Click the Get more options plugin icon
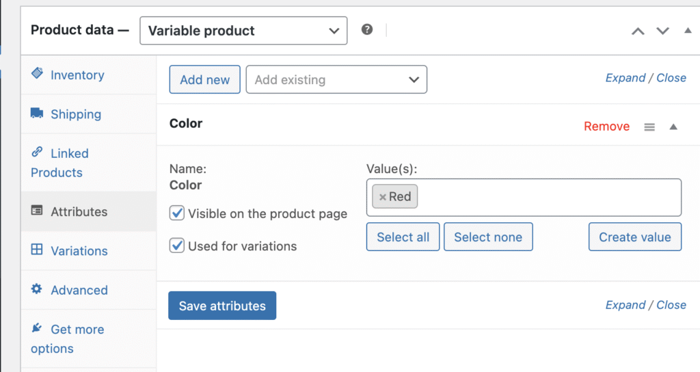Viewport: 700px width, 372px height. 37,329
